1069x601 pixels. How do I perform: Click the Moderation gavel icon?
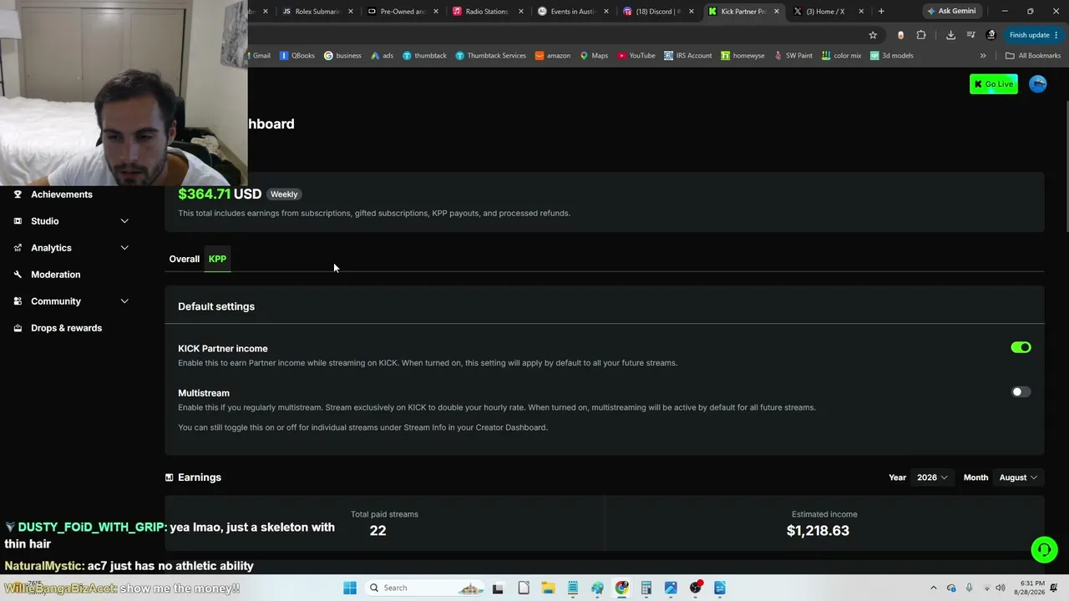click(x=18, y=275)
